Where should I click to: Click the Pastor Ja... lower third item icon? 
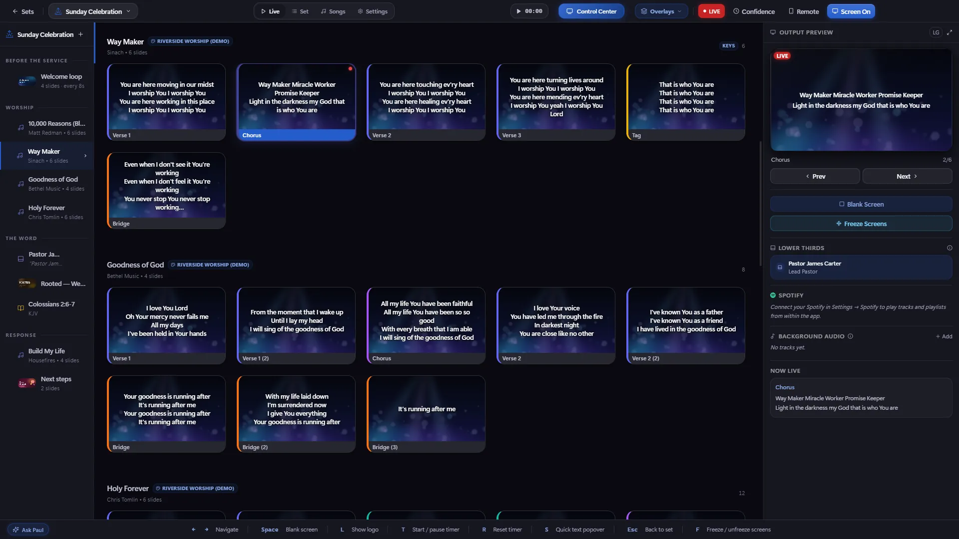(x=20, y=259)
